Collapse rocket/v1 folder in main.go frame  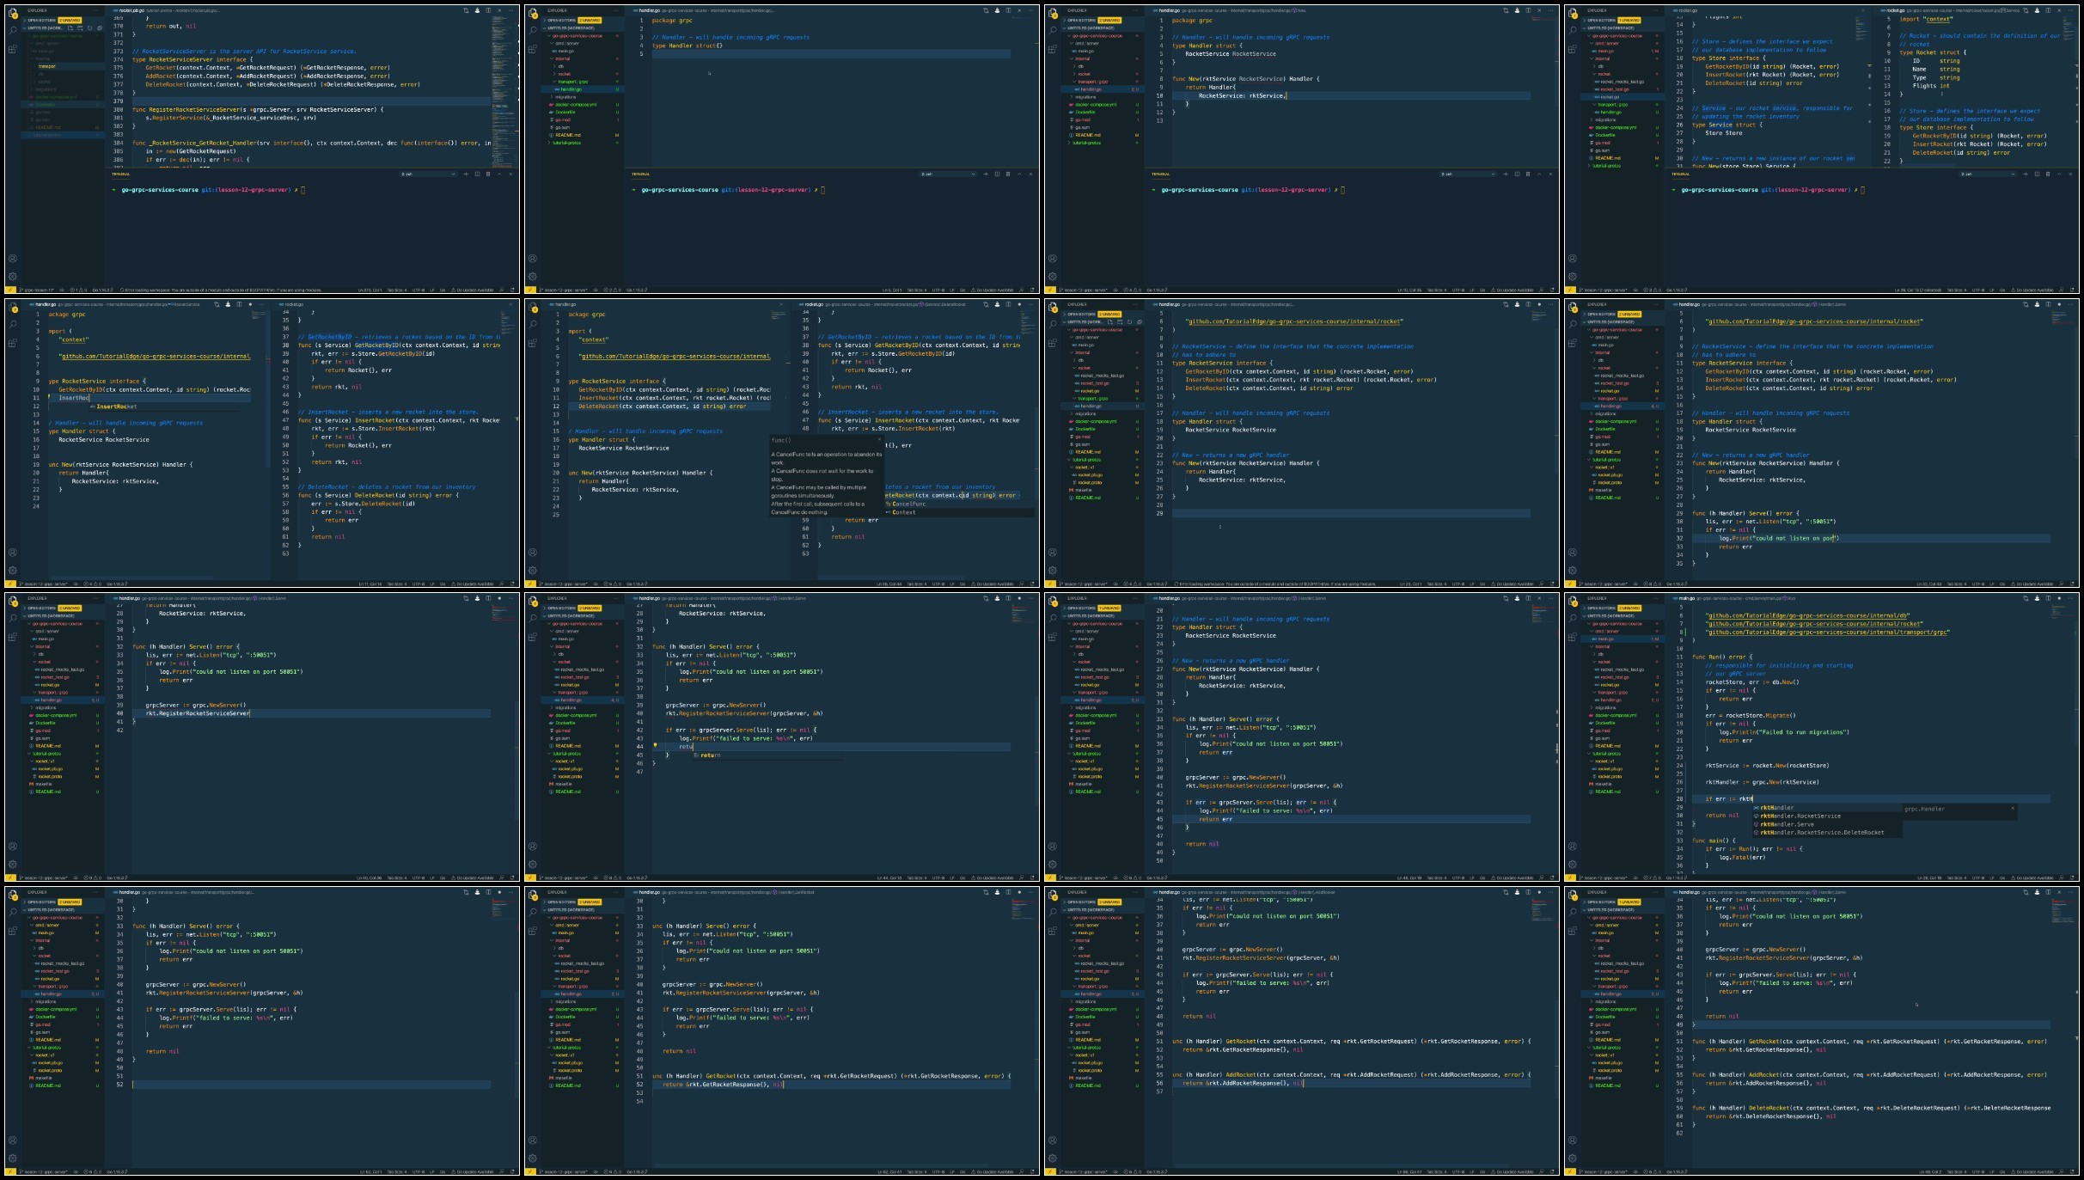tap(1623, 761)
